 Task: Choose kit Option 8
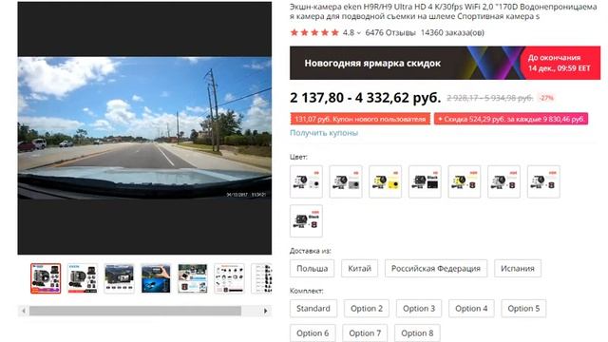[417, 333]
